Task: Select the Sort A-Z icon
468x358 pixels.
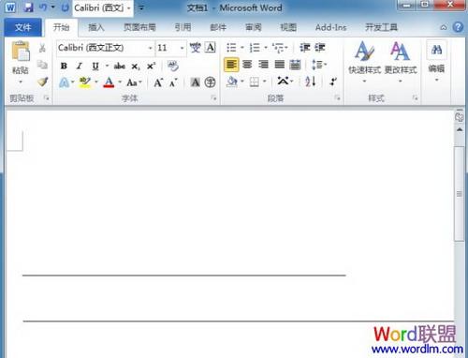Action: [x=311, y=82]
